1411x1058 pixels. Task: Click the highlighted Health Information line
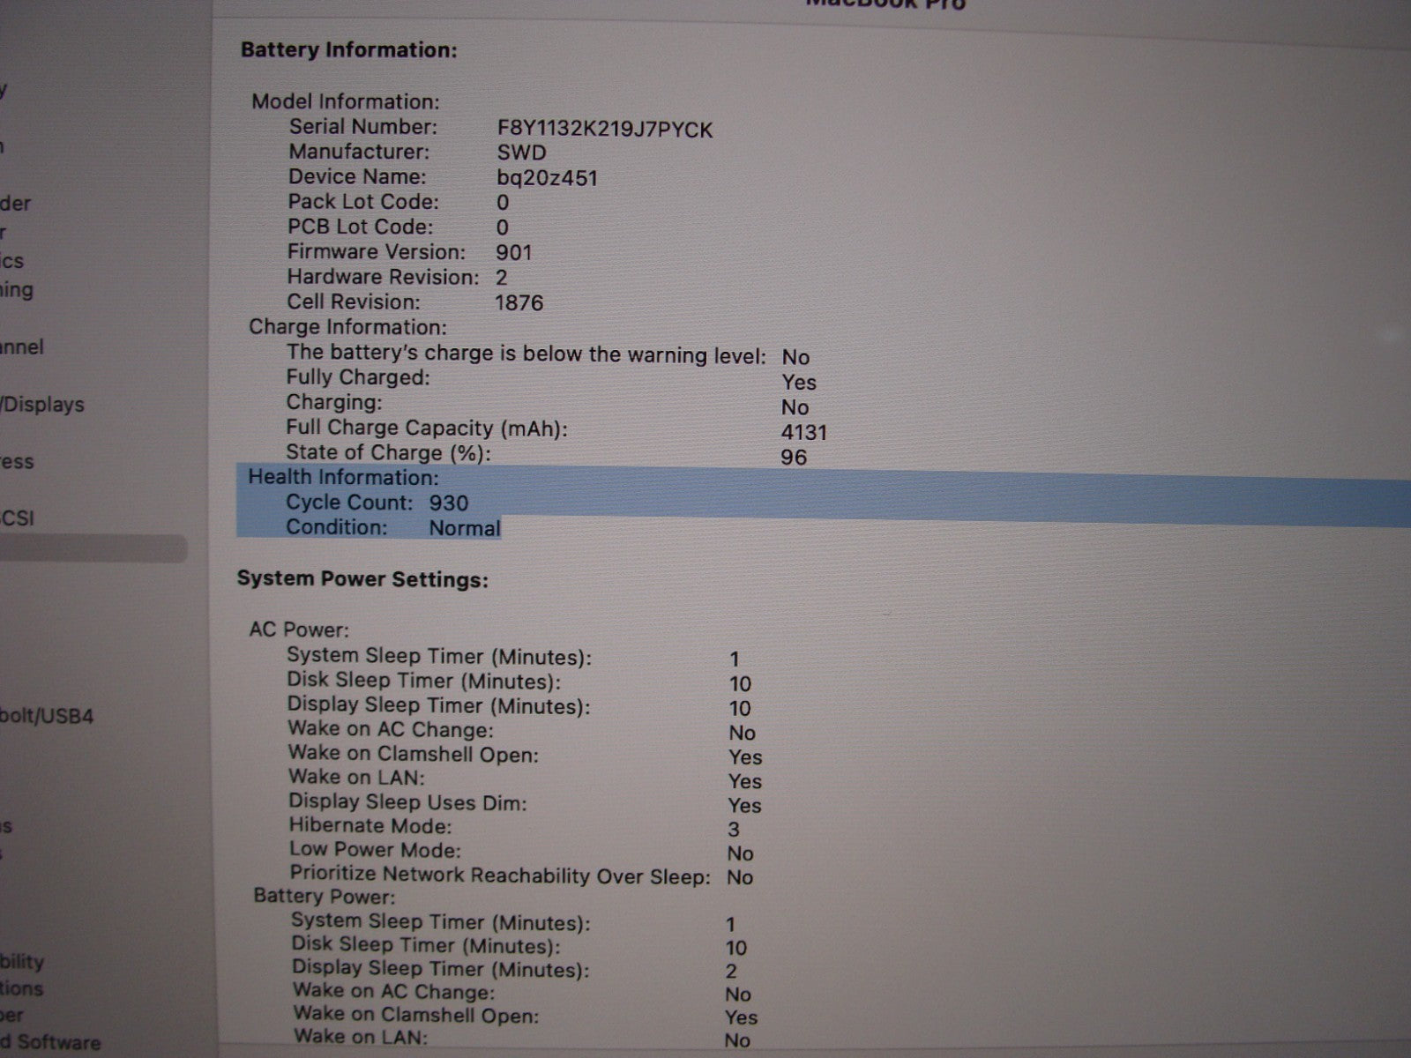point(343,477)
